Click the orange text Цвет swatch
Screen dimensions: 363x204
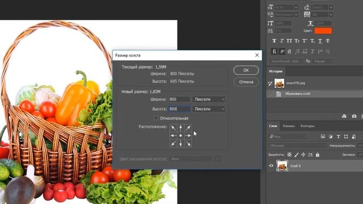[x=323, y=31]
